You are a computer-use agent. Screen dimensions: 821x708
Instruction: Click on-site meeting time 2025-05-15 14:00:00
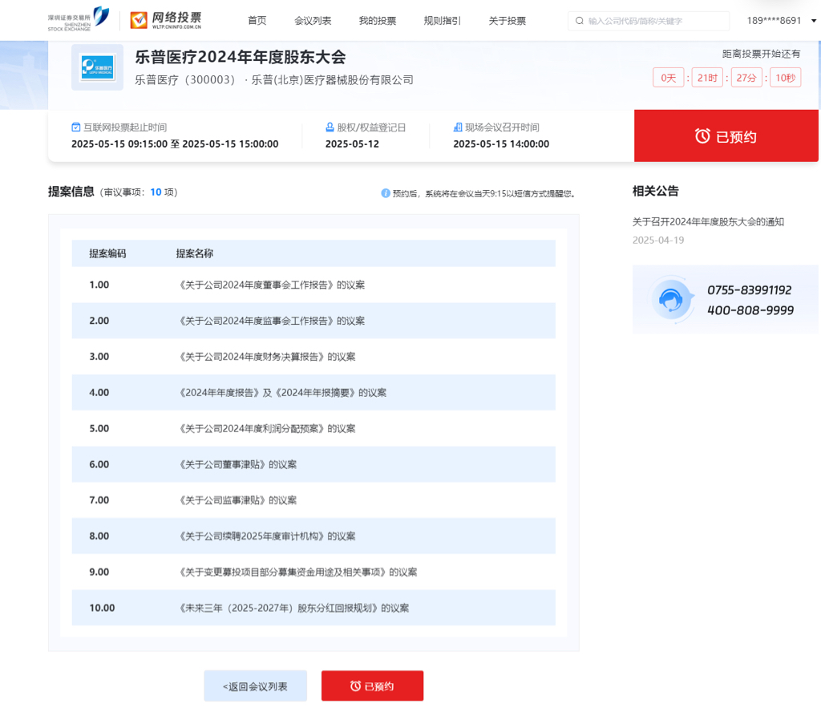point(501,144)
